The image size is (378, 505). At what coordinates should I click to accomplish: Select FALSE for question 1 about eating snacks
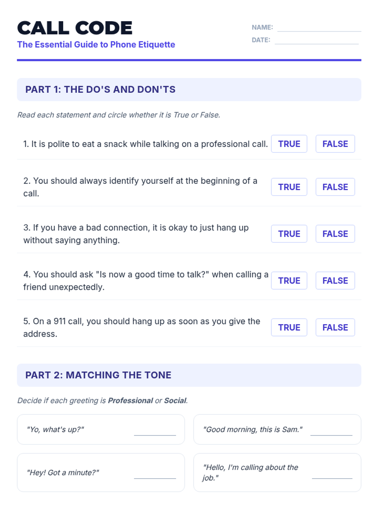pyautogui.click(x=335, y=144)
